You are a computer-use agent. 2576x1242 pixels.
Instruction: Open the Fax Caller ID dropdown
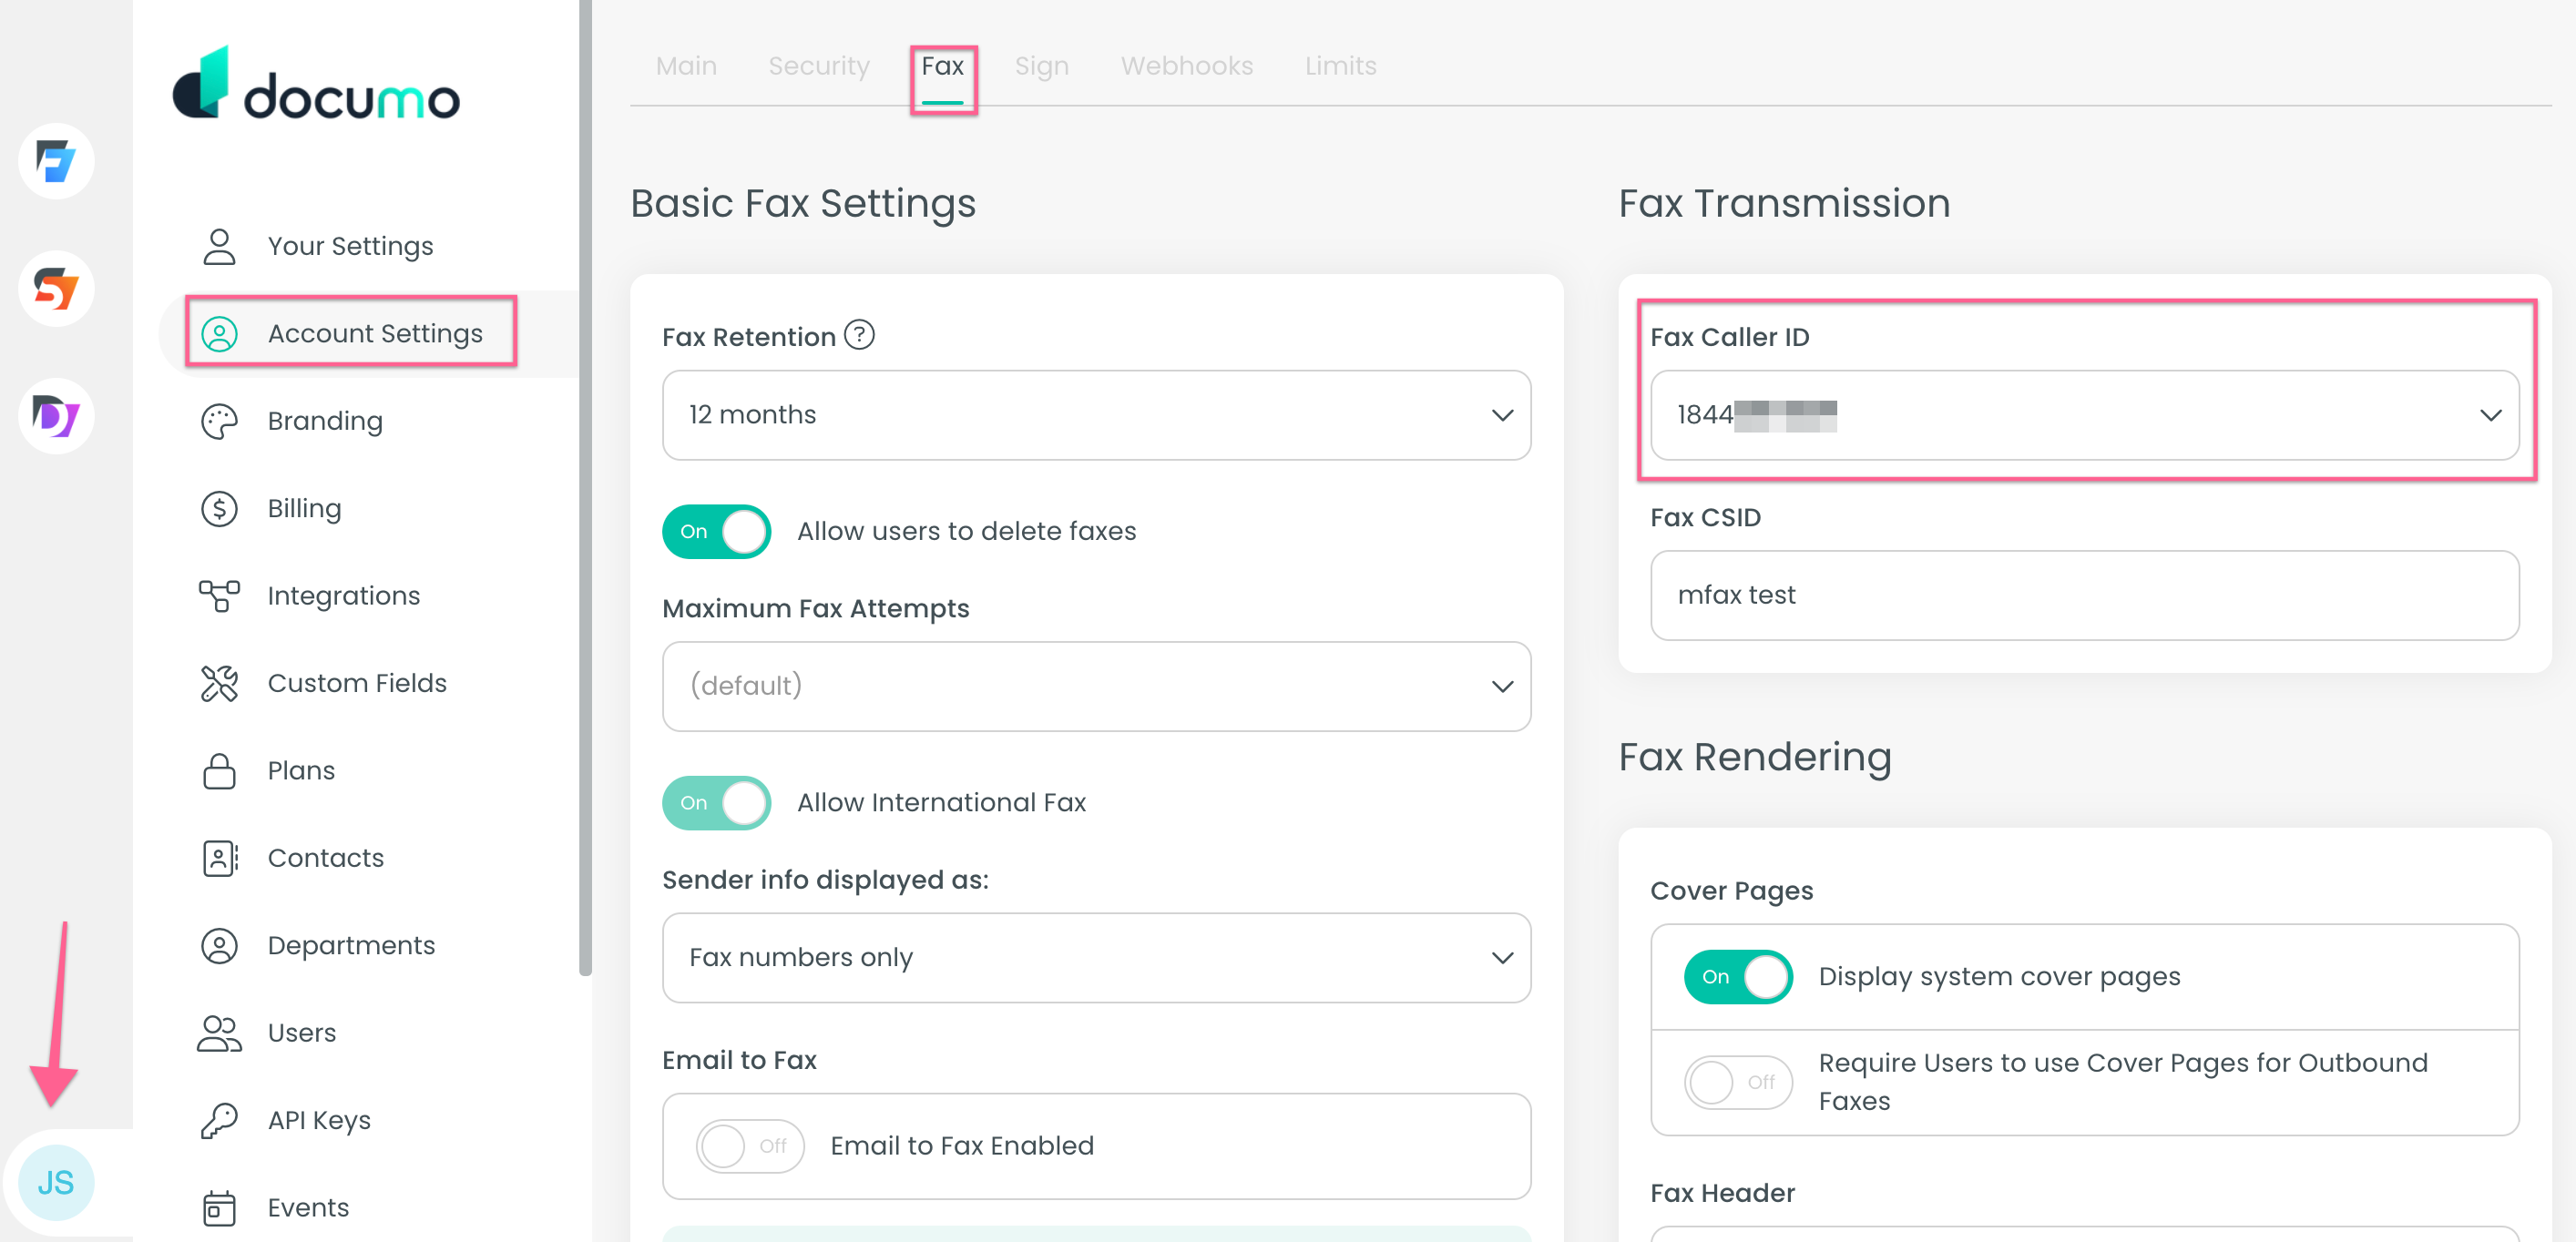(x=2086, y=415)
